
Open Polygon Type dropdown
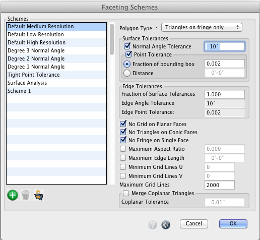(x=202, y=27)
